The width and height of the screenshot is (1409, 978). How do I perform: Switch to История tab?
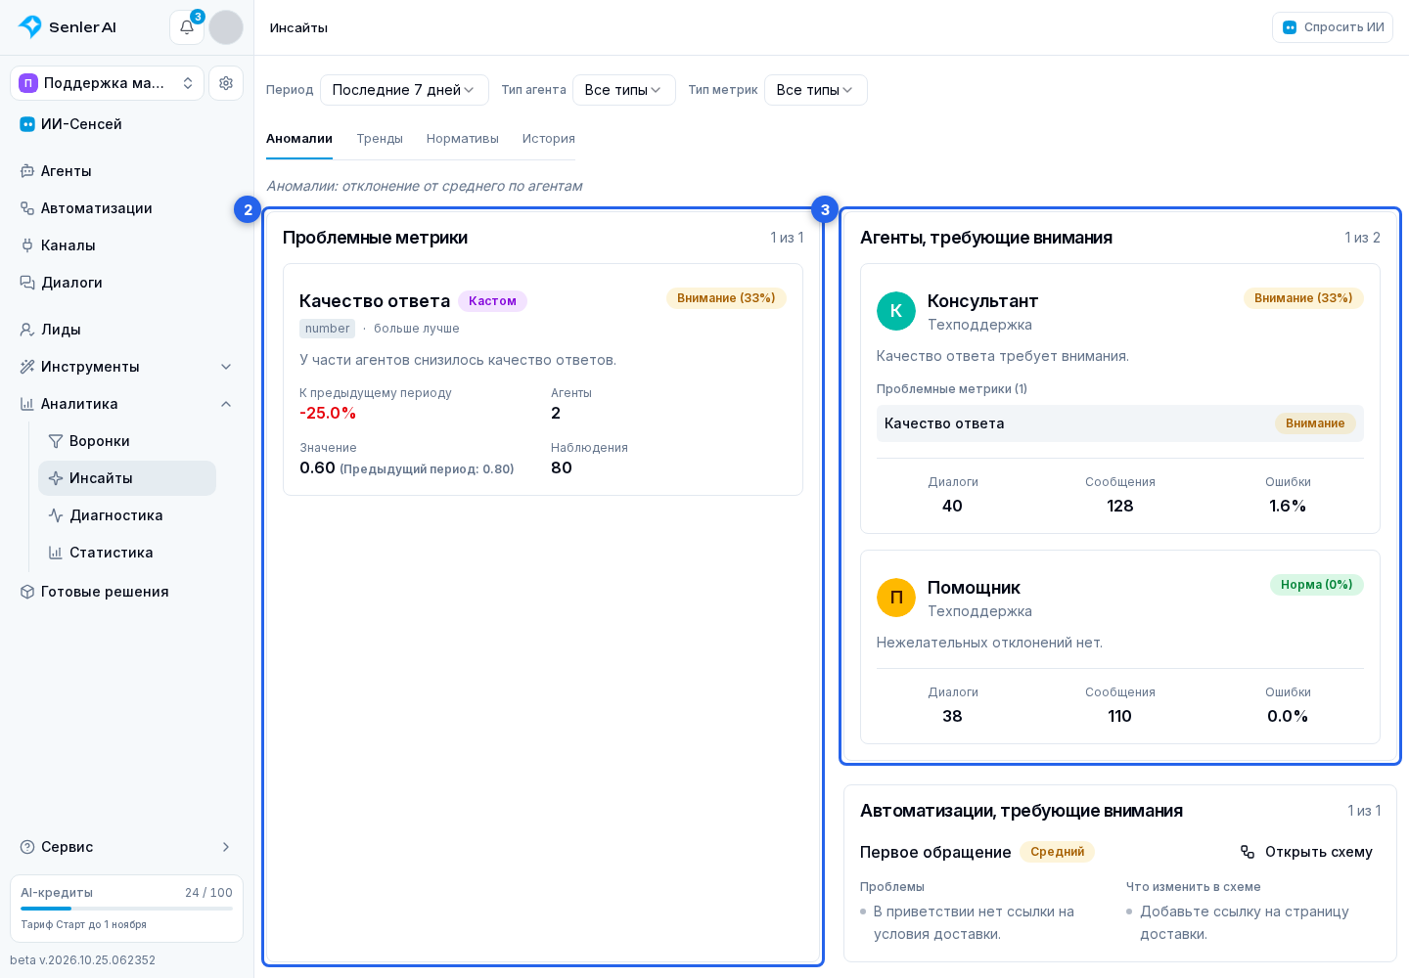pos(549,139)
